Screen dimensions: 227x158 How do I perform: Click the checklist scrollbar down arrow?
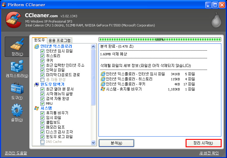93,143
